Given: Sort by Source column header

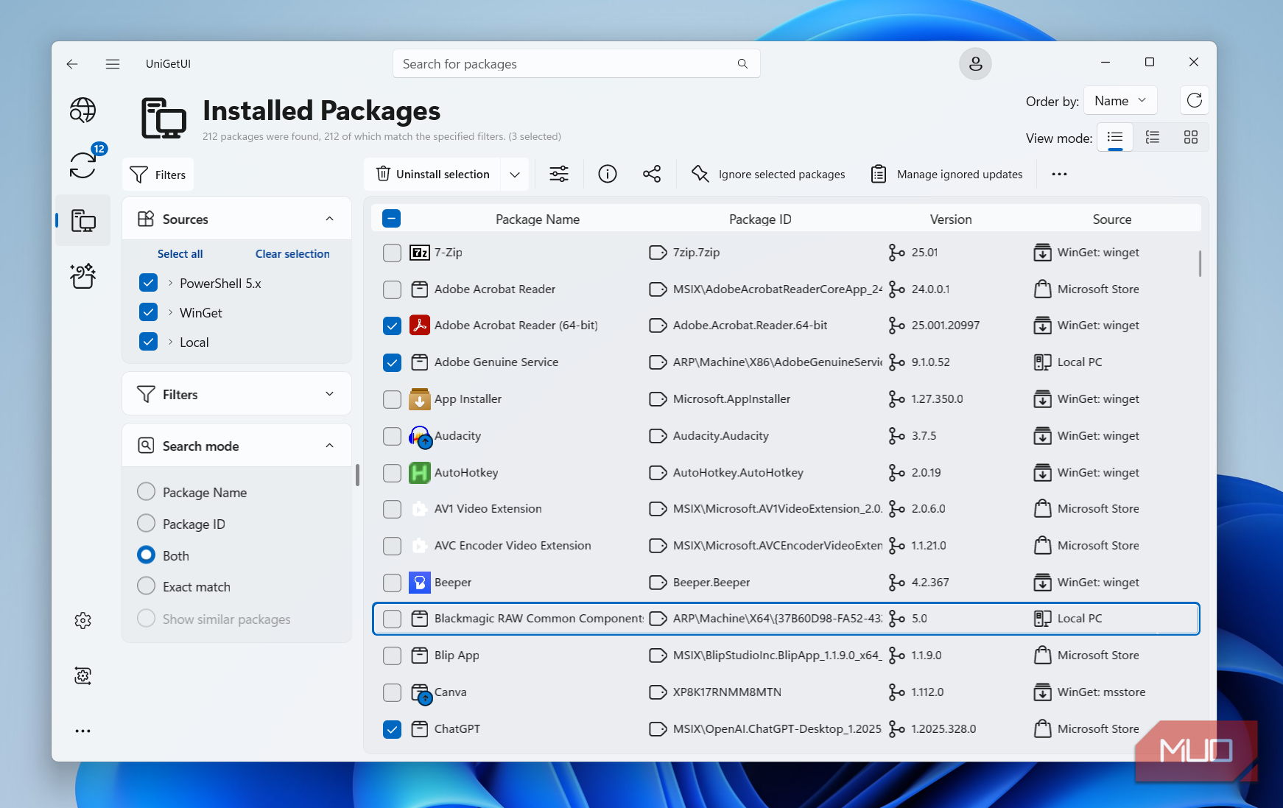Looking at the screenshot, I should point(1111,219).
